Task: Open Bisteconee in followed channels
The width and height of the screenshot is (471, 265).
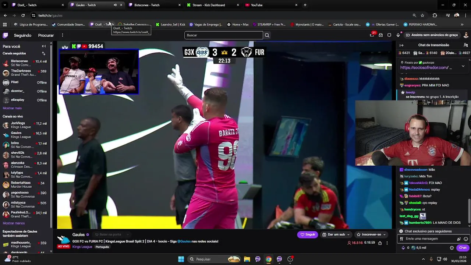Action: (x=25, y=63)
